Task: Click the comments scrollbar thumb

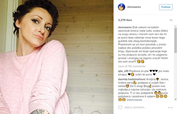Action: [x=175, y=40]
